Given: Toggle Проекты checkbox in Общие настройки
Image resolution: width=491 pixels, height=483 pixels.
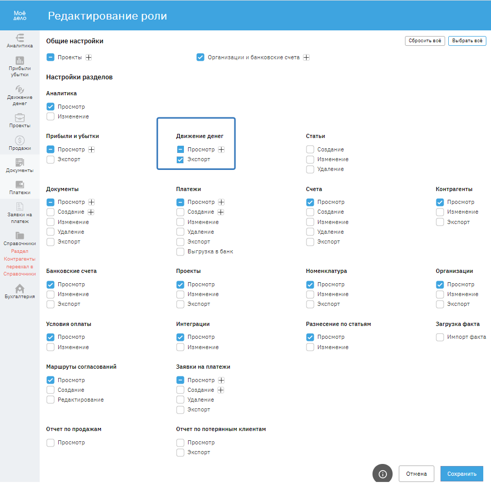Looking at the screenshot, I should click(50, 57).
